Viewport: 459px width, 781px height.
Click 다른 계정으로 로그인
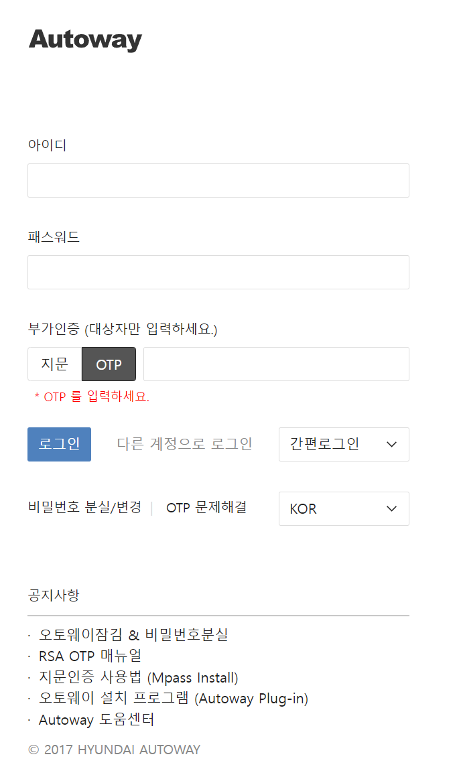(x=185, y=443)
